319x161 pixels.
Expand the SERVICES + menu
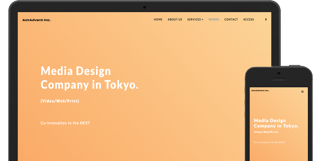195,19
